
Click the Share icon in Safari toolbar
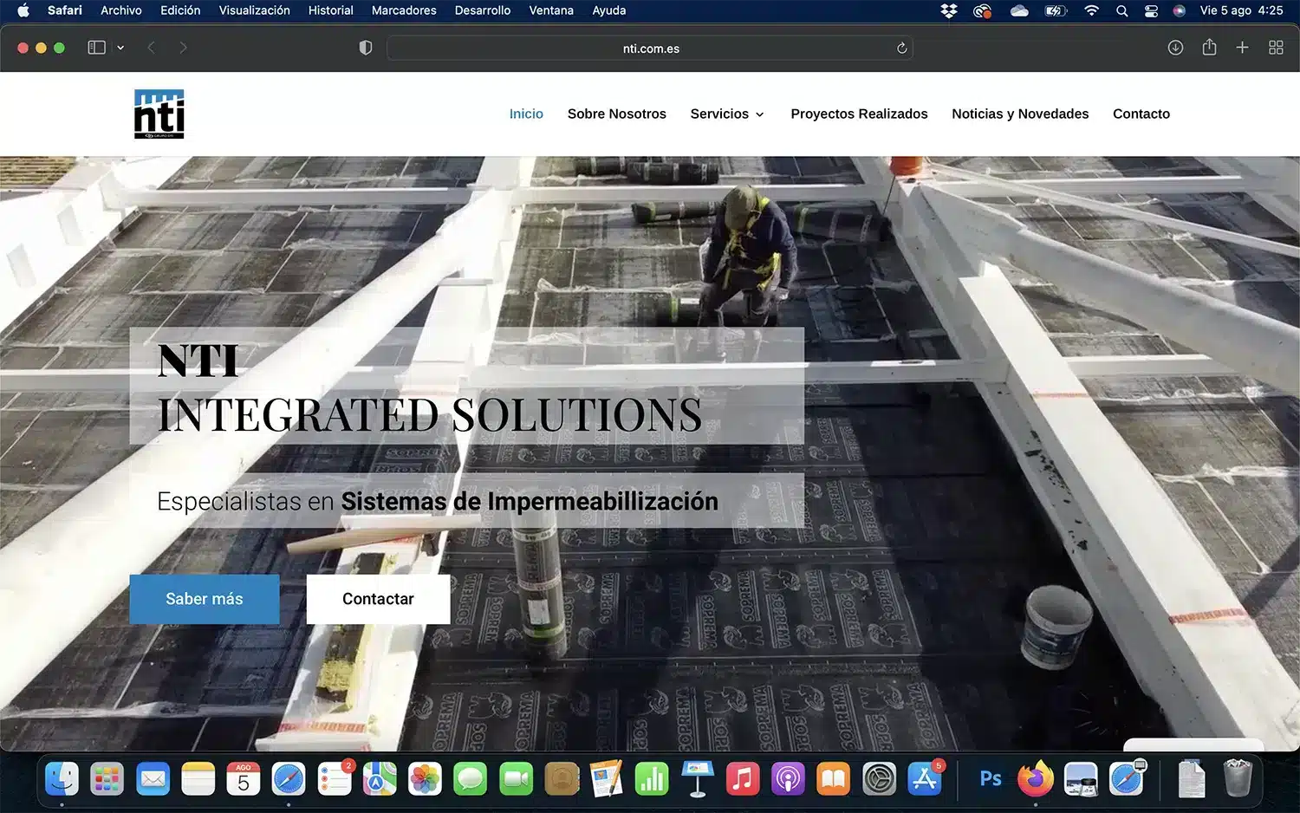click(x=1209, y=48)
